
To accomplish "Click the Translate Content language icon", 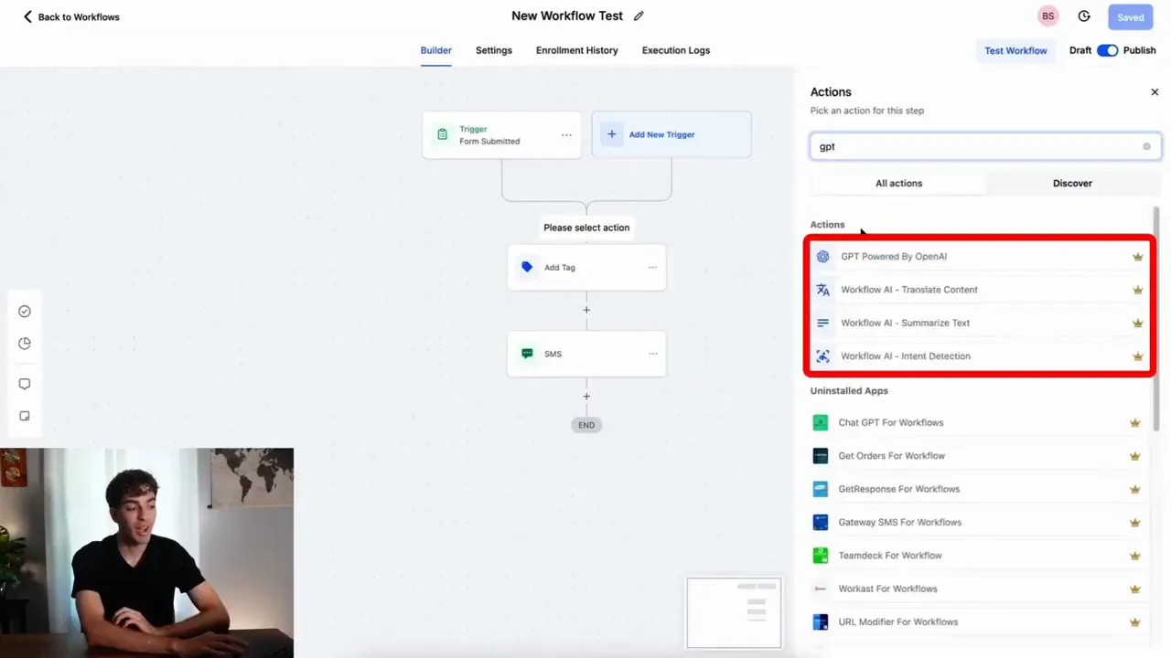I will [x=822, y=290].
